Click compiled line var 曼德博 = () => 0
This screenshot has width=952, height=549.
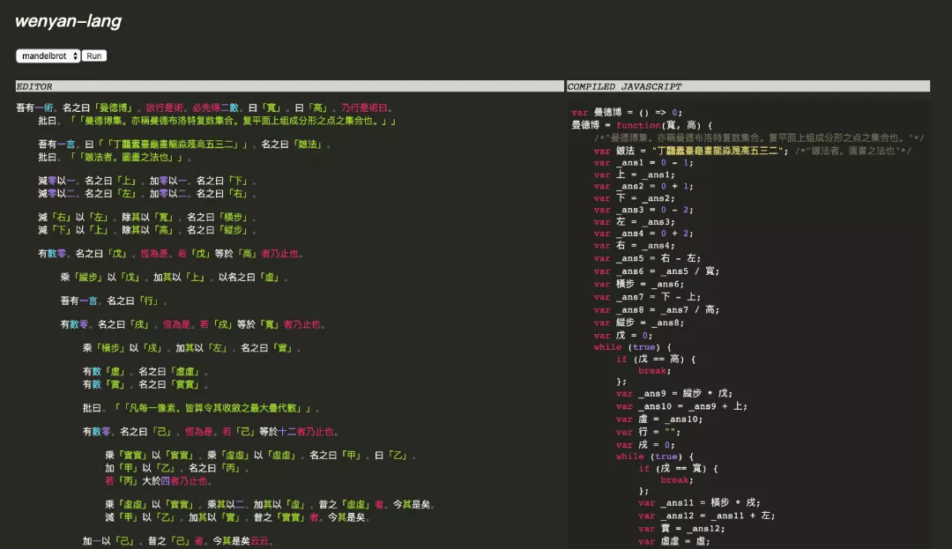pos(627,112)
